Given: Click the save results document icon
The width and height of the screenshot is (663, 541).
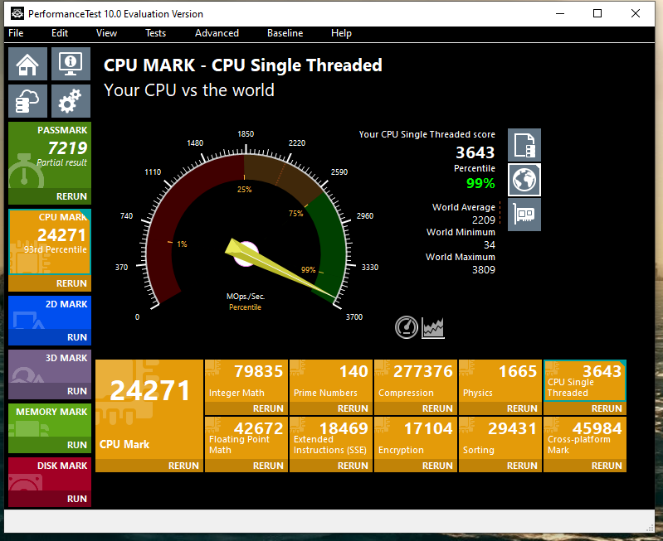Looking at the screenshot, I should (524, 145).
